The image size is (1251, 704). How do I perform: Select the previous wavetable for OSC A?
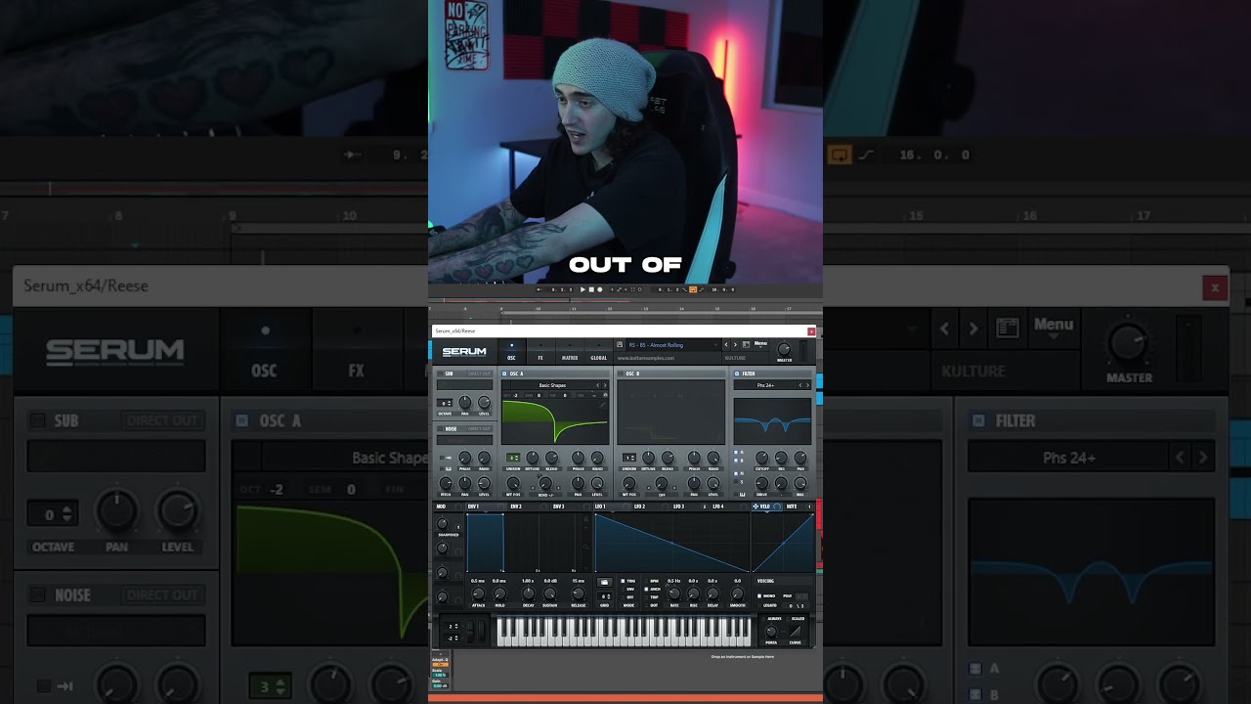coord(598,385)
